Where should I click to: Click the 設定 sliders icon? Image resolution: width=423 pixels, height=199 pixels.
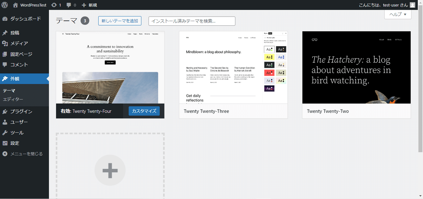(5, 143)
